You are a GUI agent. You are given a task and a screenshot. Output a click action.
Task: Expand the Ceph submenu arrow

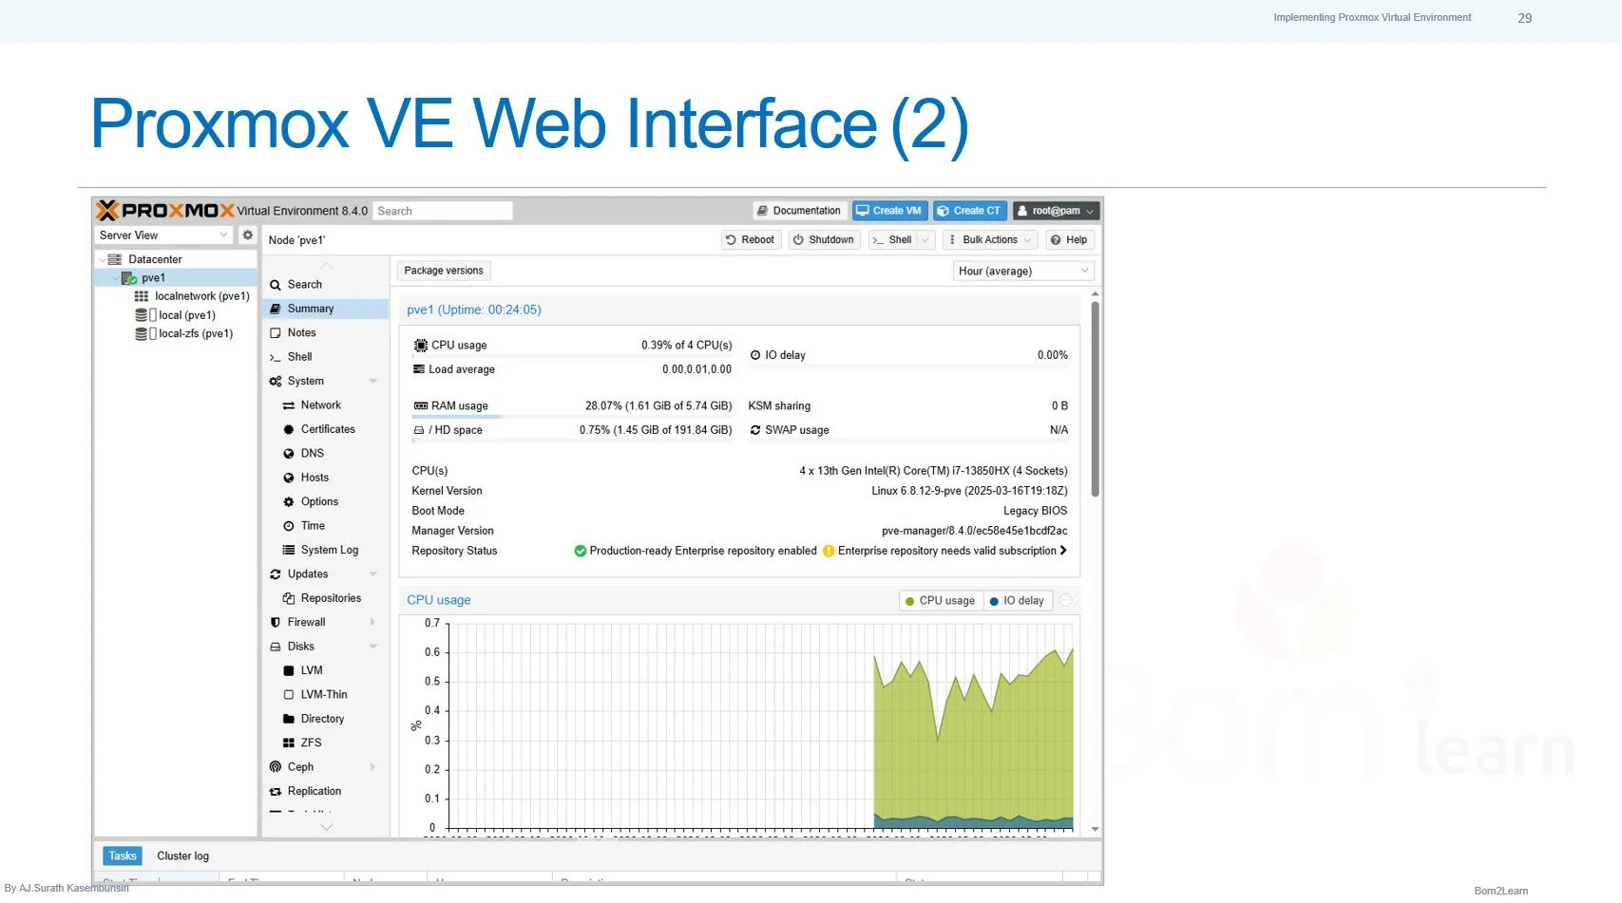tap(372, 767)
